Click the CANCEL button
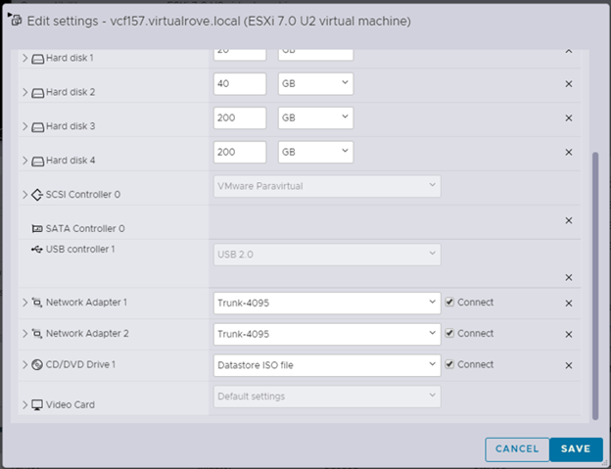The height and width of the screenshot is (469, 611). 517,448
